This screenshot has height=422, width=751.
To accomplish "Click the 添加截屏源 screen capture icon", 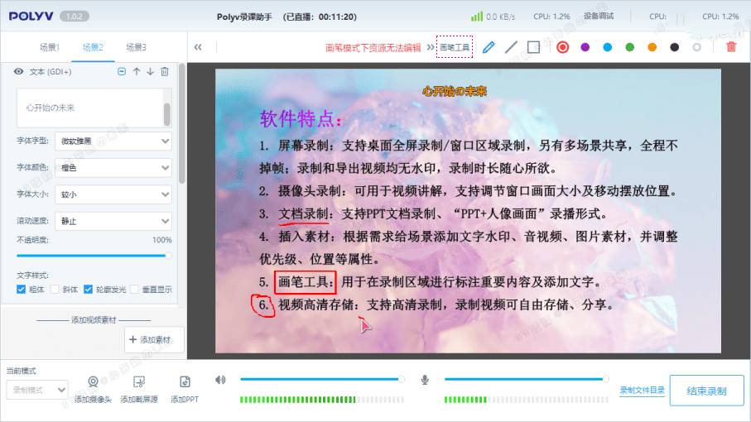I will 139,381.
